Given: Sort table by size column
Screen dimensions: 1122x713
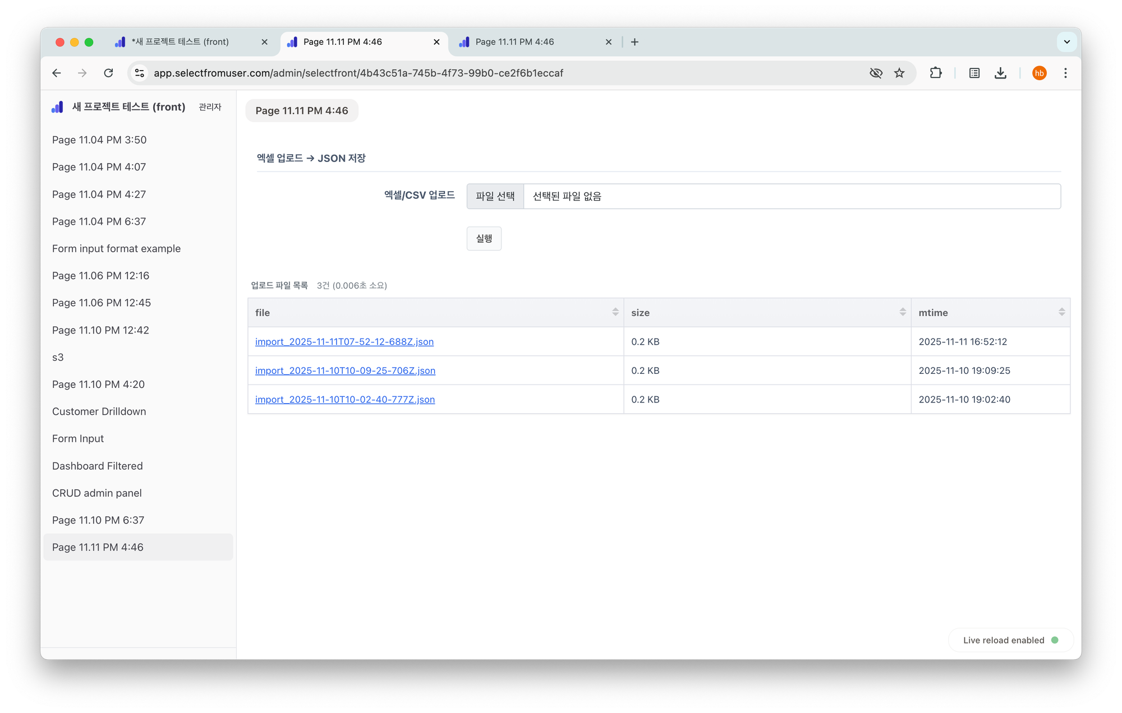Looking at the screenshot, I should [902, 312].
